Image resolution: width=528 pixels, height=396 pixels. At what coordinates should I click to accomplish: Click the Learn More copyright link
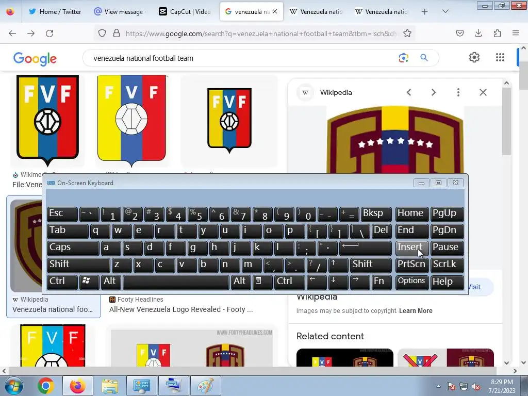tap(416, 311)
